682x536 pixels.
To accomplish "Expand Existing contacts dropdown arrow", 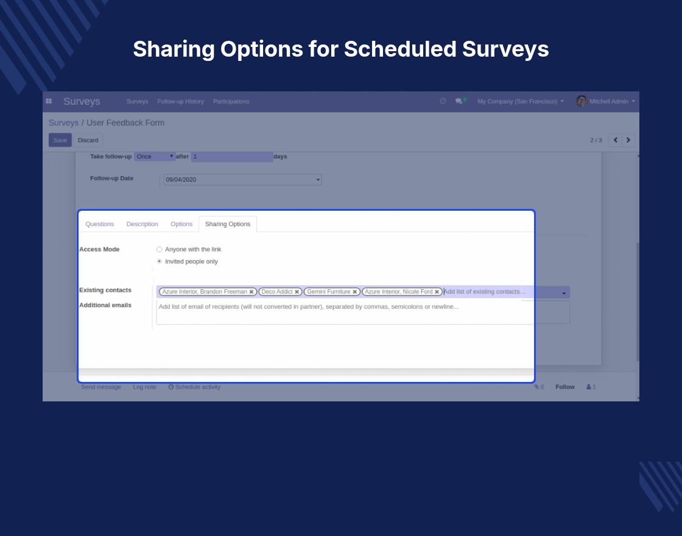I will pos(564,293).
